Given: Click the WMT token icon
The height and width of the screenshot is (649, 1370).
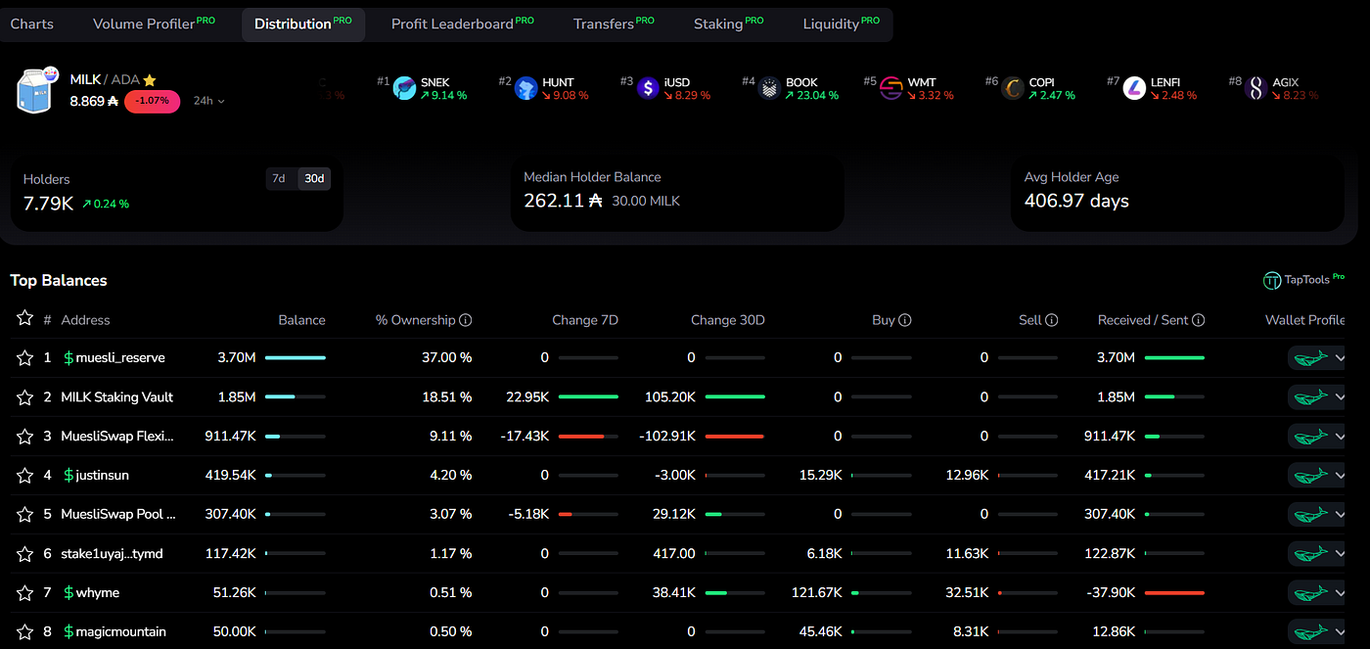Looking at the screenshot, I should point(891,88).
